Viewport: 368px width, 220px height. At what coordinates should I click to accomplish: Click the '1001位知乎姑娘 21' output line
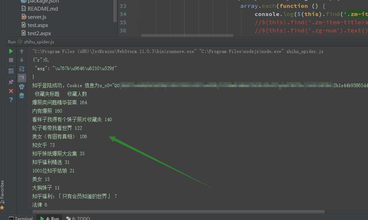53,171
